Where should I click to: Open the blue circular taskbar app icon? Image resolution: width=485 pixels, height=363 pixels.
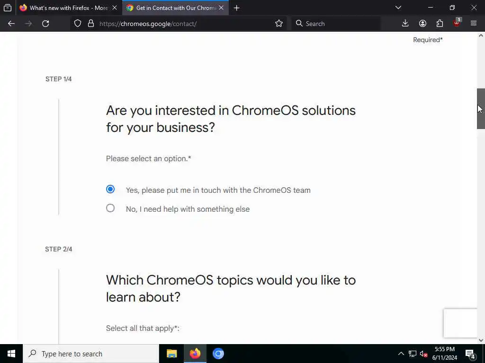click(218, 354)
